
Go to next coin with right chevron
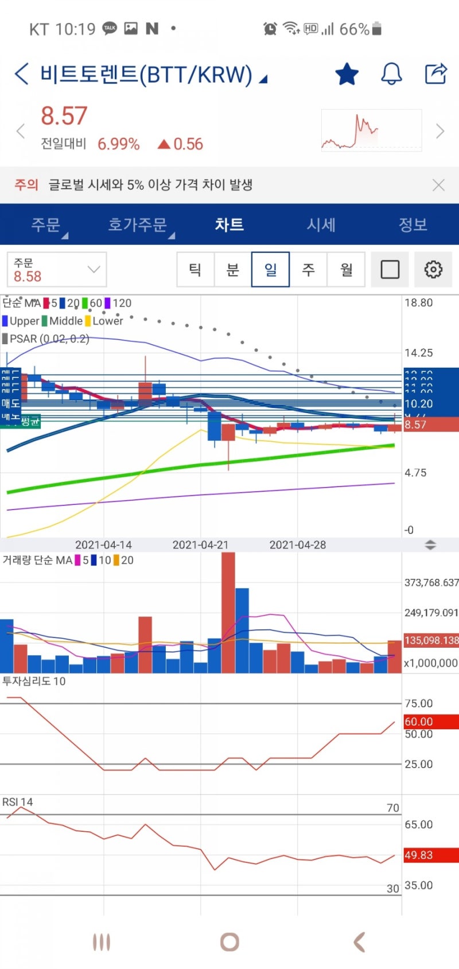pos(440,131)
